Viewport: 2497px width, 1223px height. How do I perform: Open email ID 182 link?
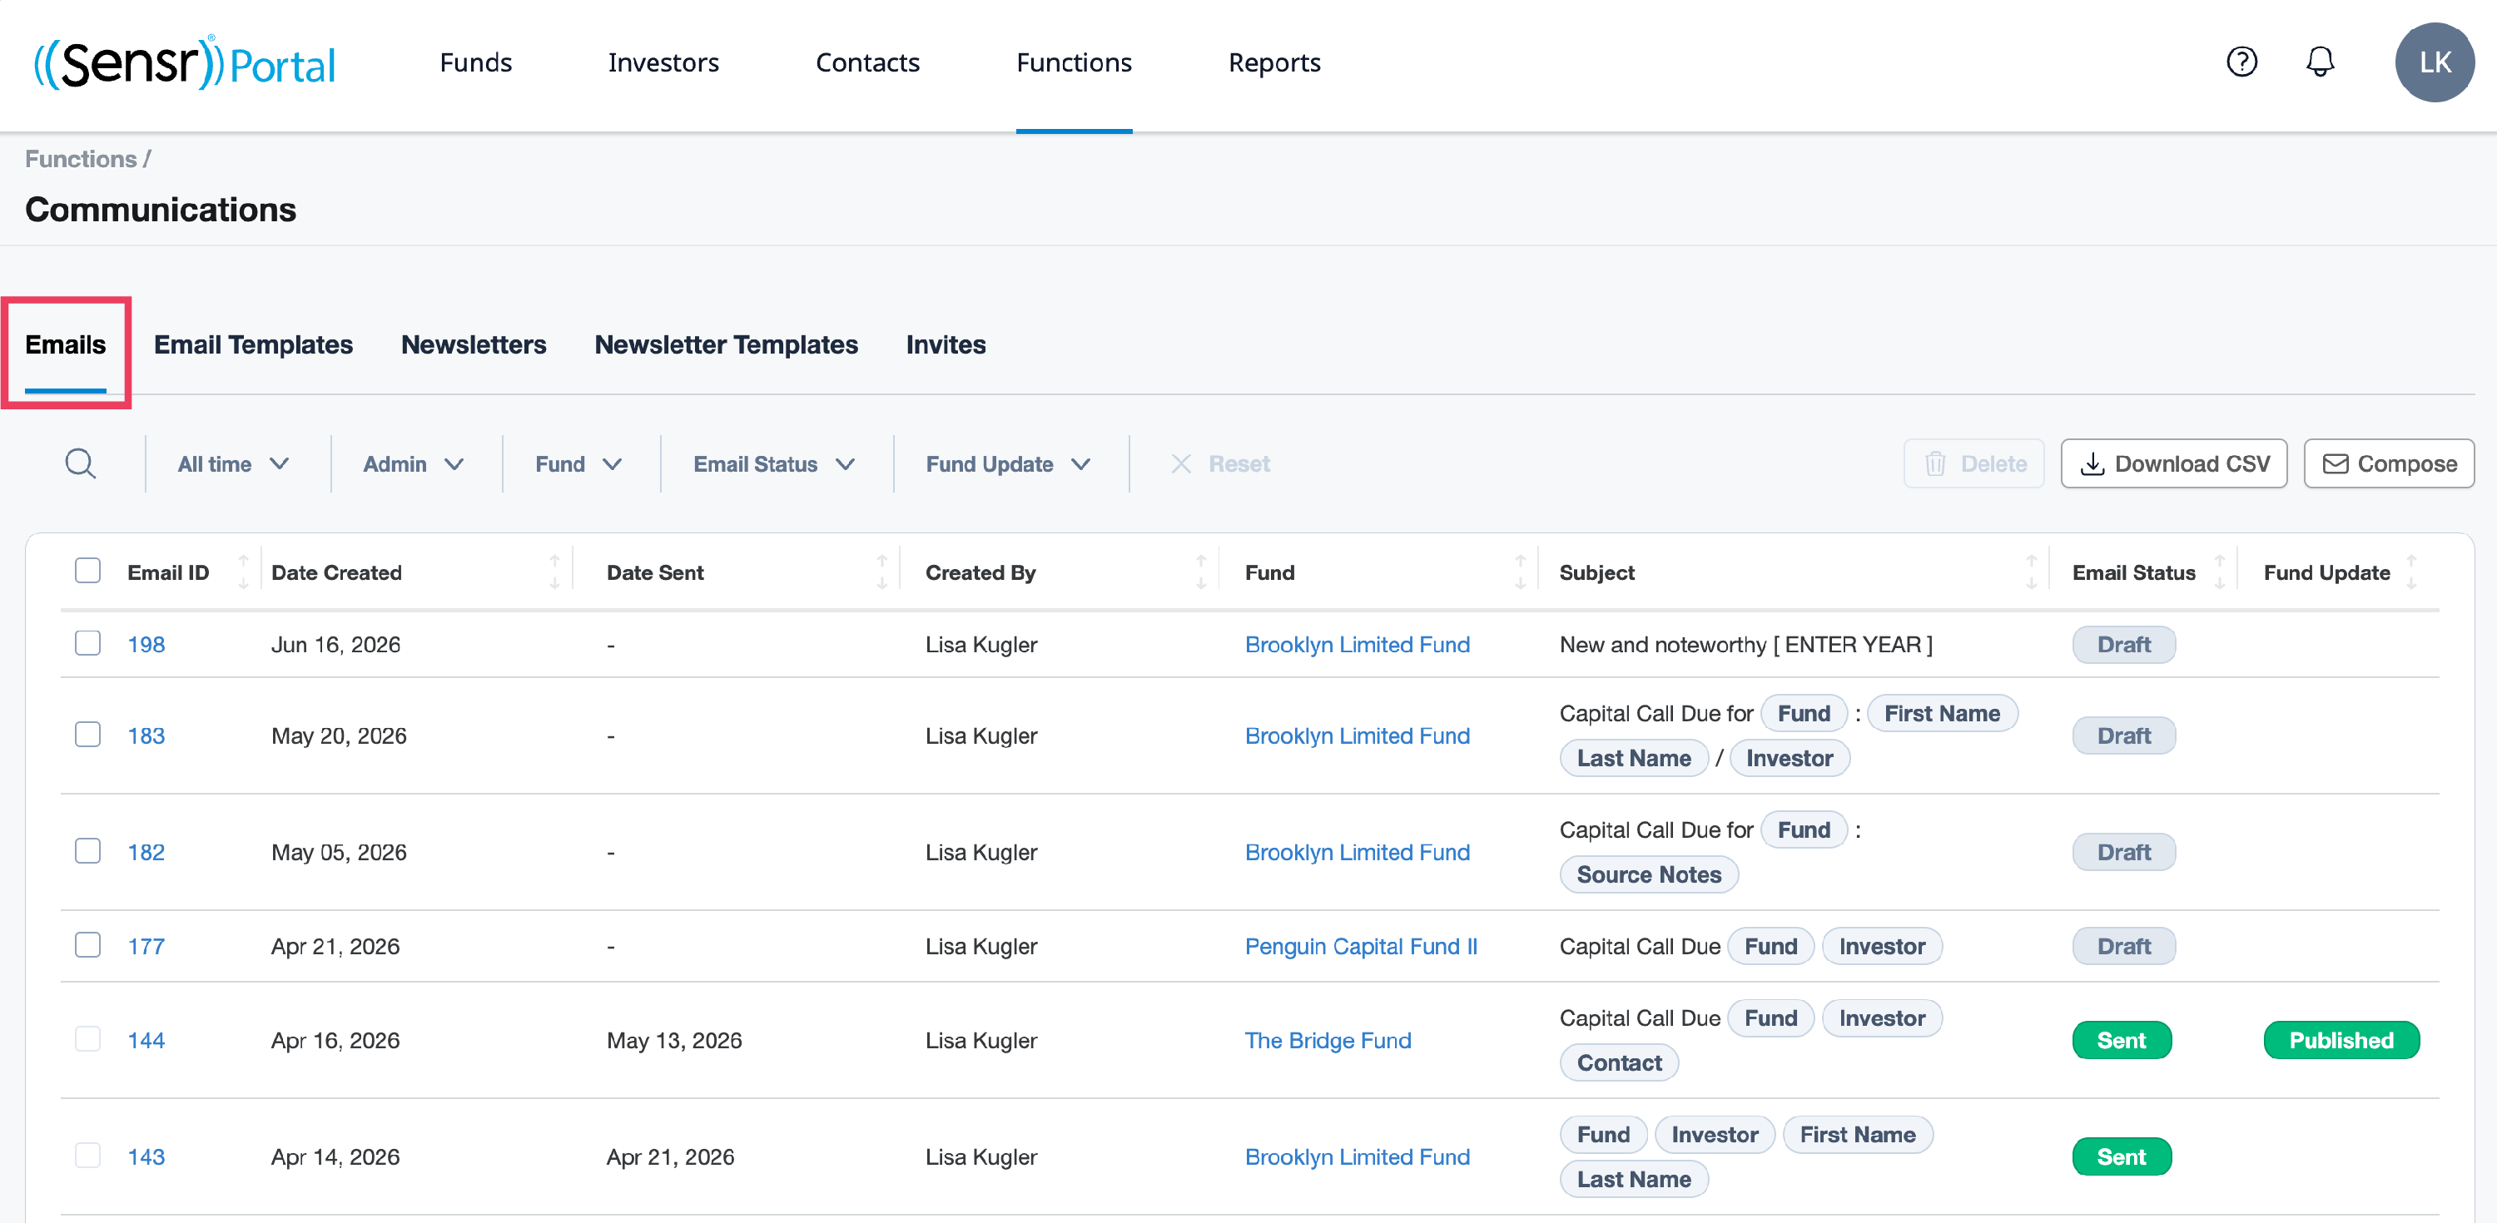click(146, 852)
